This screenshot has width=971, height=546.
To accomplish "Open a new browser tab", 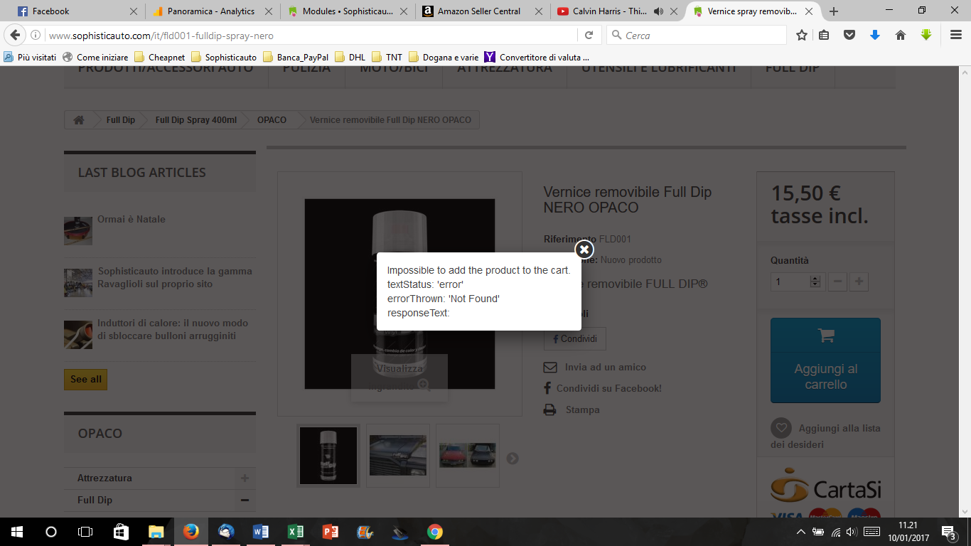I will pos(834,11).
